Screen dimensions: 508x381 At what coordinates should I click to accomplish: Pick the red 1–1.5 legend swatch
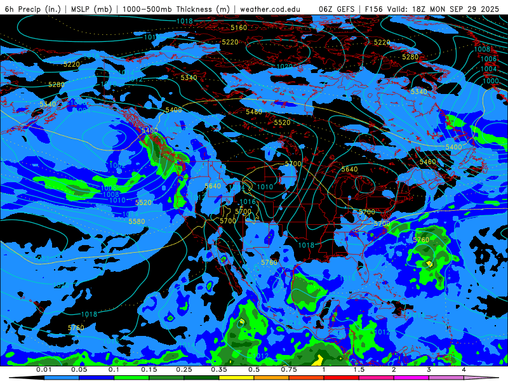[342, 378]
